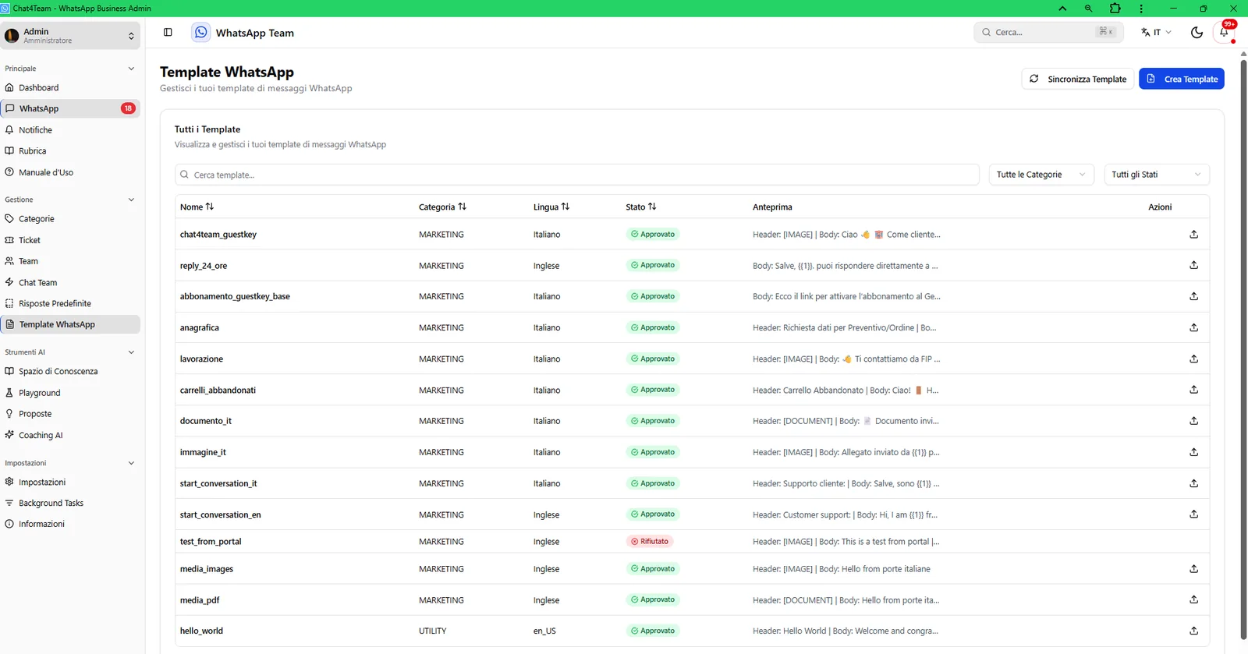Open Tutte le Categorie dropdown
This screenshot has height=654, width=1248.
1041,175
